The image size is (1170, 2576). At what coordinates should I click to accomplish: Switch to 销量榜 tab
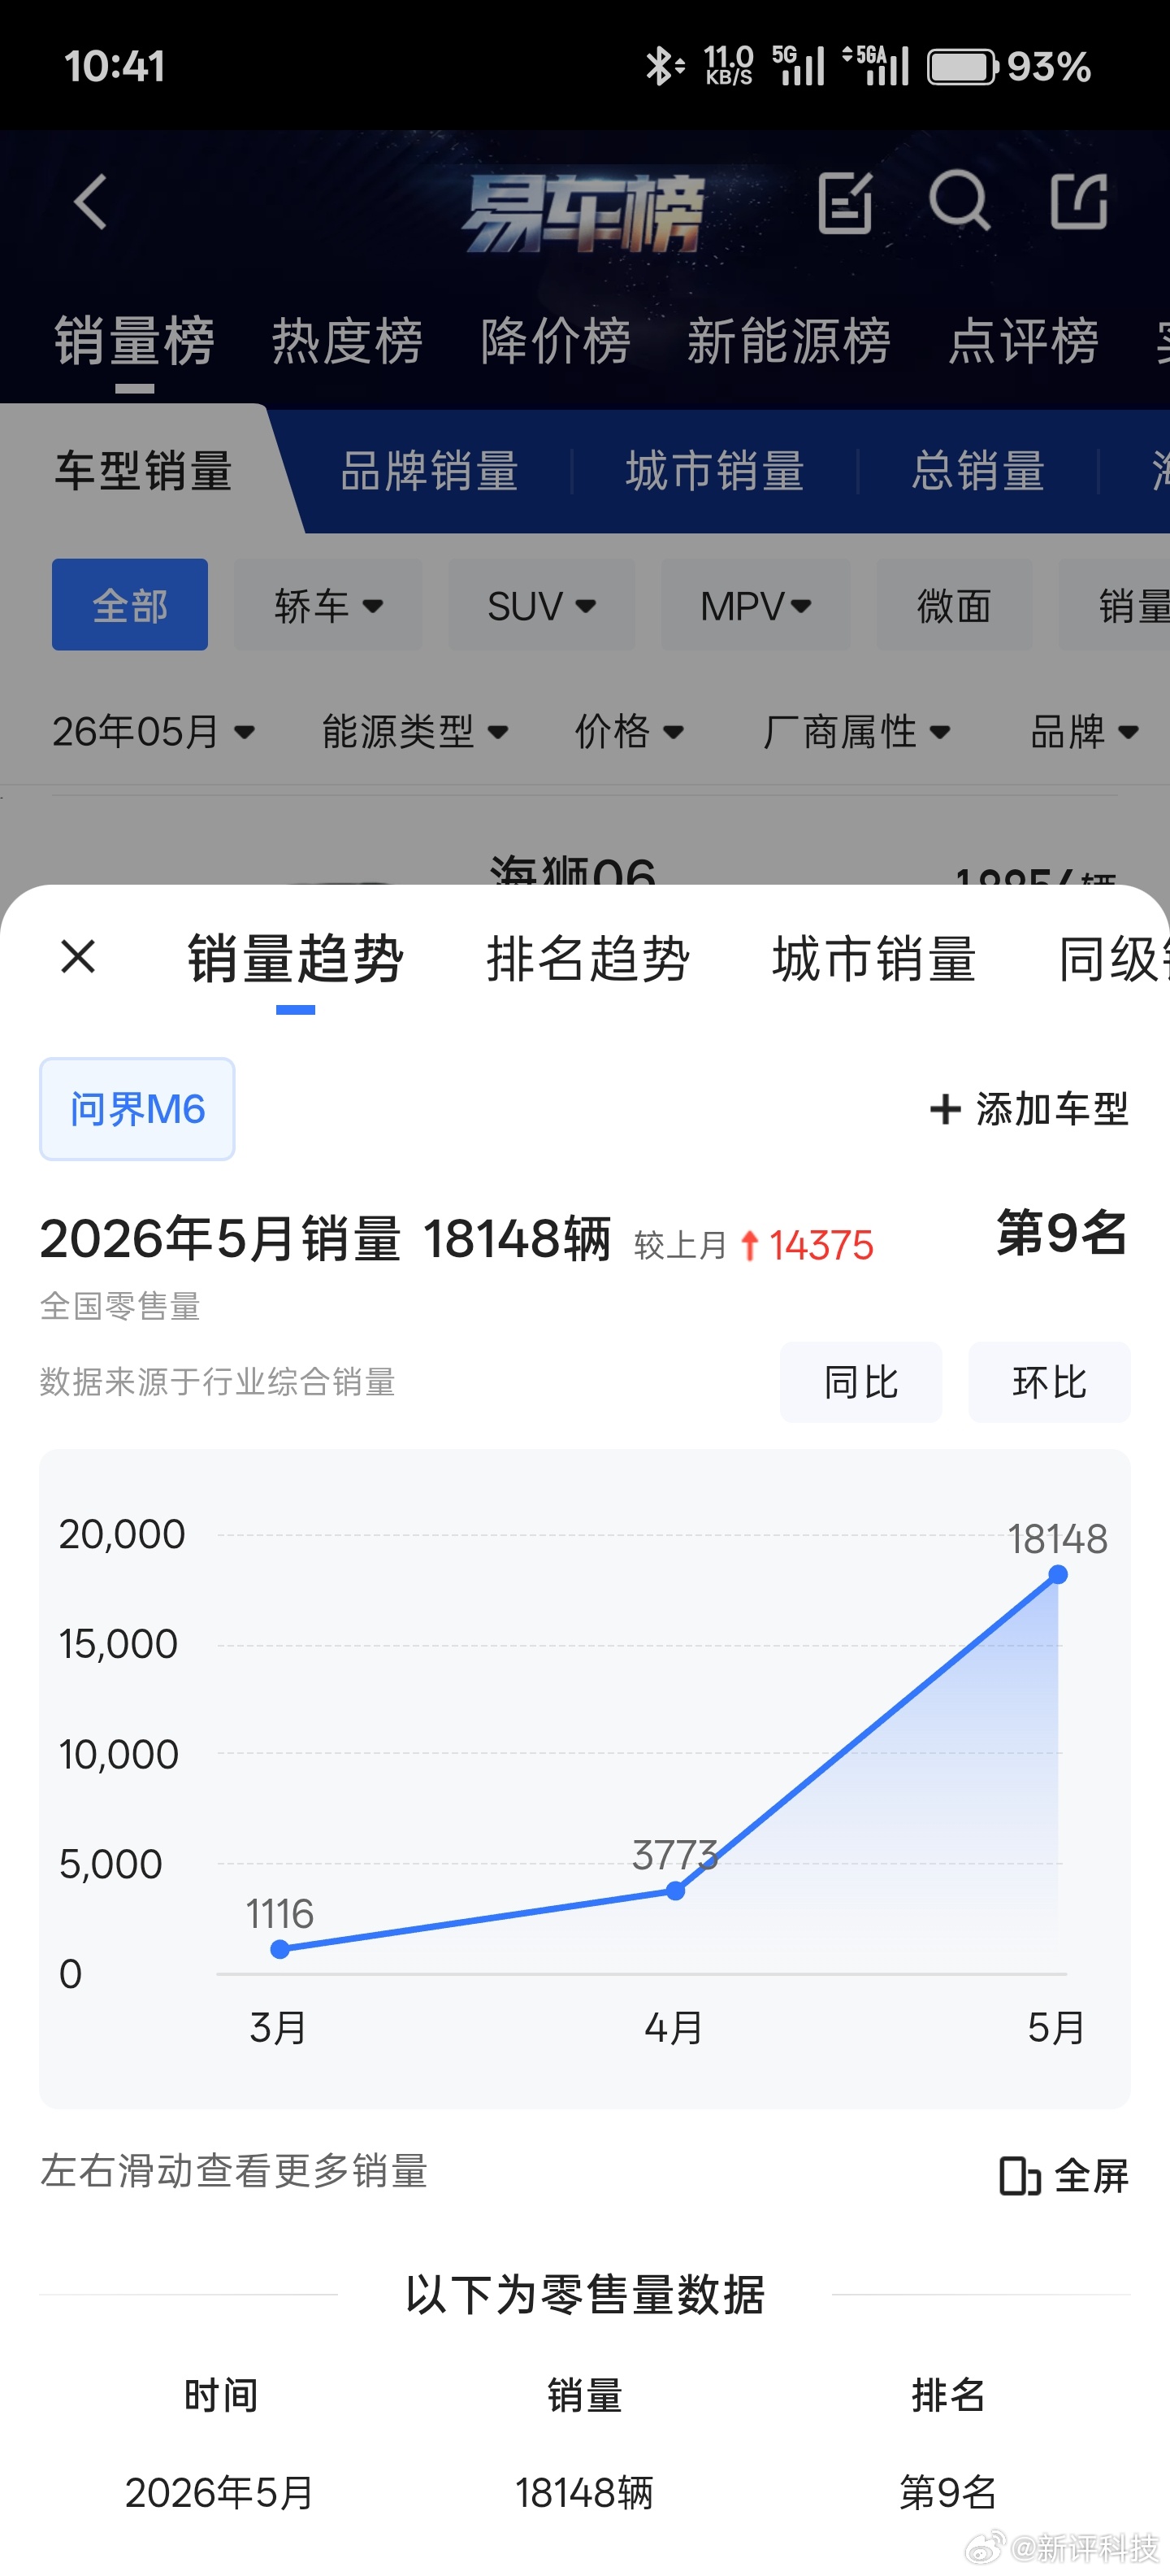coord(135,341)
